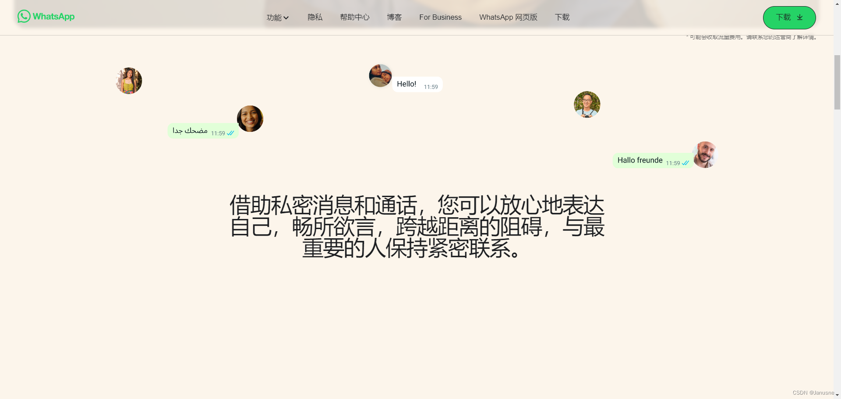The height and width of the screenshot is (399, 841).
Task: Click the avatar of the man with glasses
Action: pyautogui.click(x=587, y=104)
